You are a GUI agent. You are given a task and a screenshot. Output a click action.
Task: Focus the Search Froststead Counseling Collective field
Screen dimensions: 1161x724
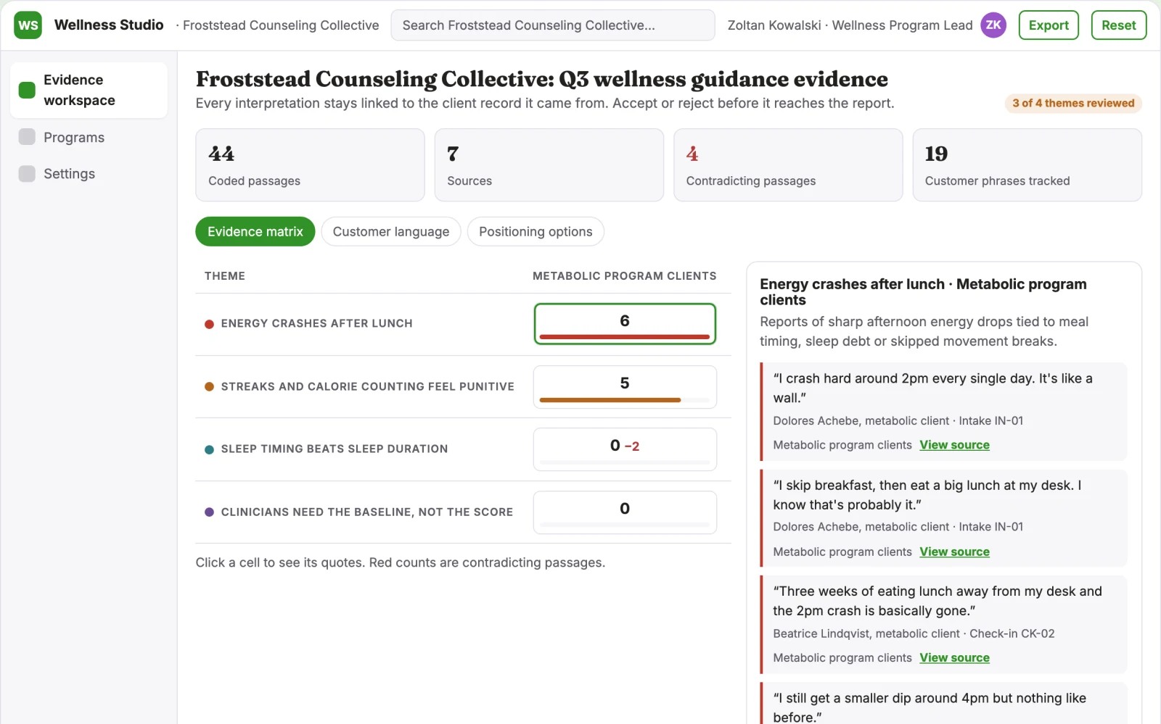tap(553, 25)
